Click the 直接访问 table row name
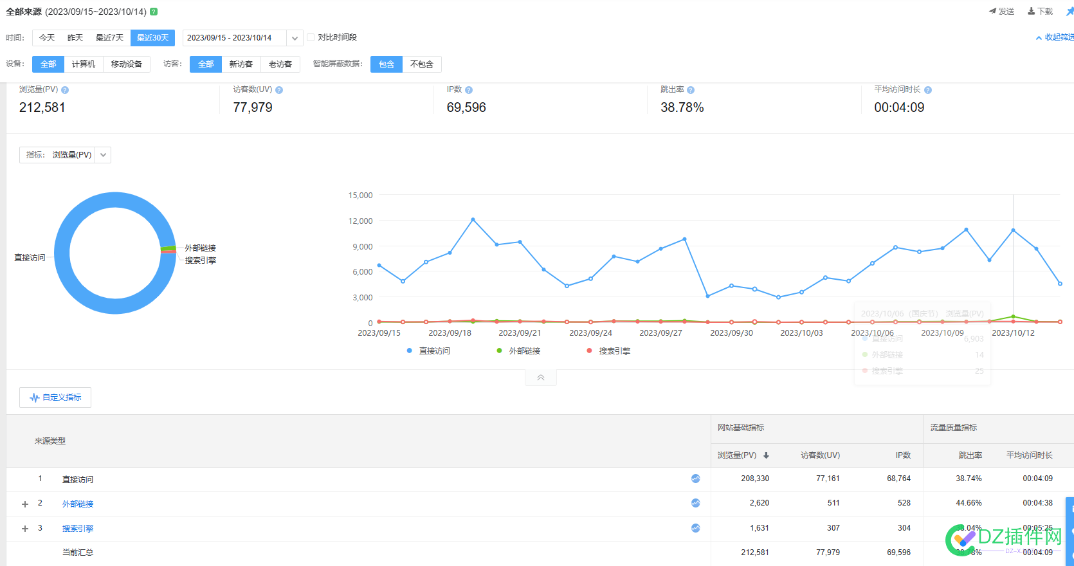This screenshot has width=1074, height=566. point(78,480)
